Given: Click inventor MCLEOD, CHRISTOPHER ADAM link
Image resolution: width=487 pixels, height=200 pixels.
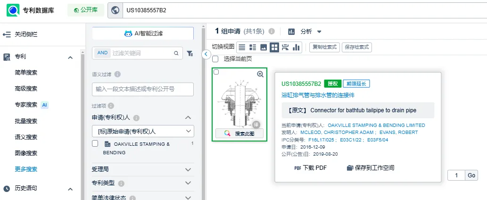Looking at the screenshot, I should (x=336, y=132).
